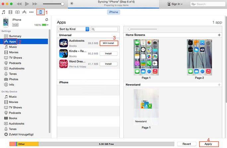Open Zuletzt hinzugefügt playlist

click(24, 134)
